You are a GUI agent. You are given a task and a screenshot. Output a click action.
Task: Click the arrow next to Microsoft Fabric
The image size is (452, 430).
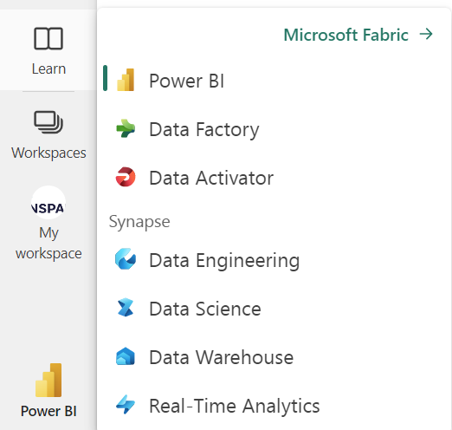coord(426,34)
